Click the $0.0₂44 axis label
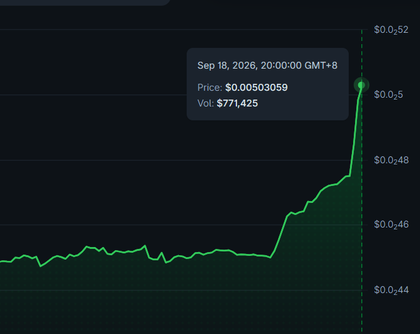 click(392, 290)
